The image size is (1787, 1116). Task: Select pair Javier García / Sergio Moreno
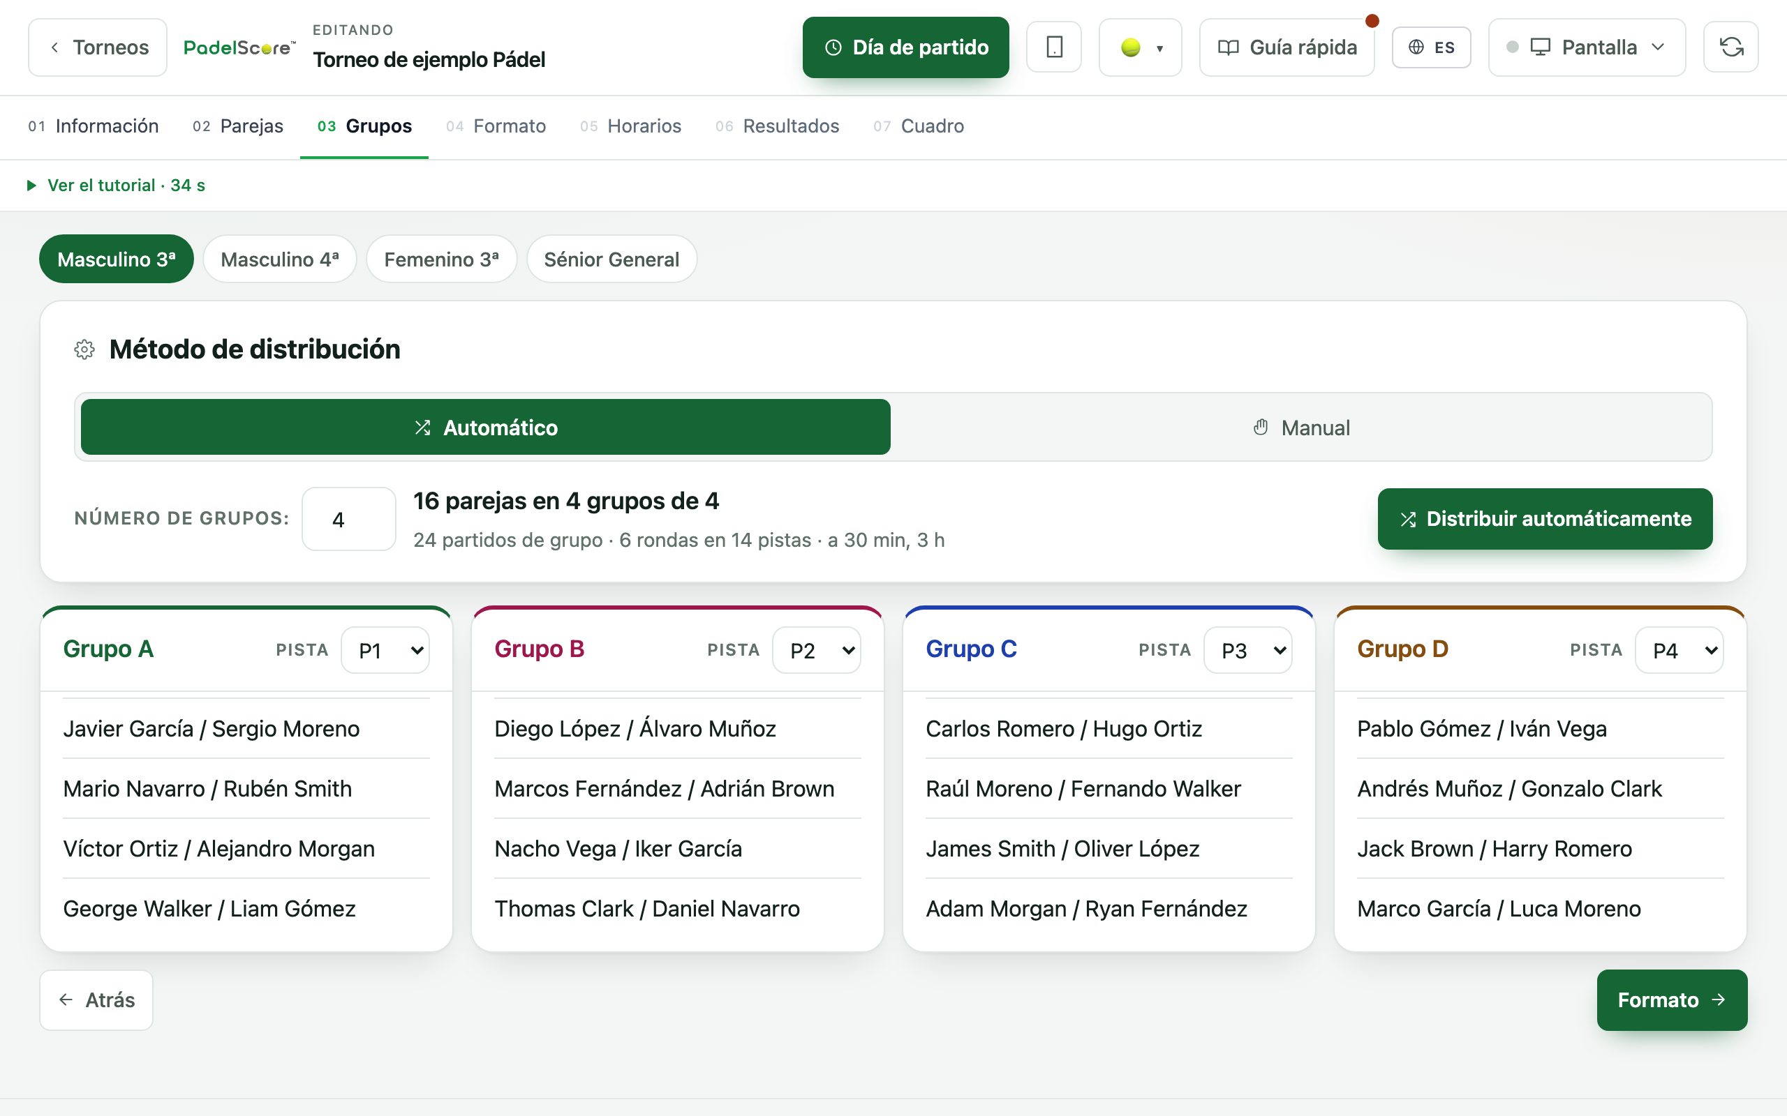click(246, 728)
